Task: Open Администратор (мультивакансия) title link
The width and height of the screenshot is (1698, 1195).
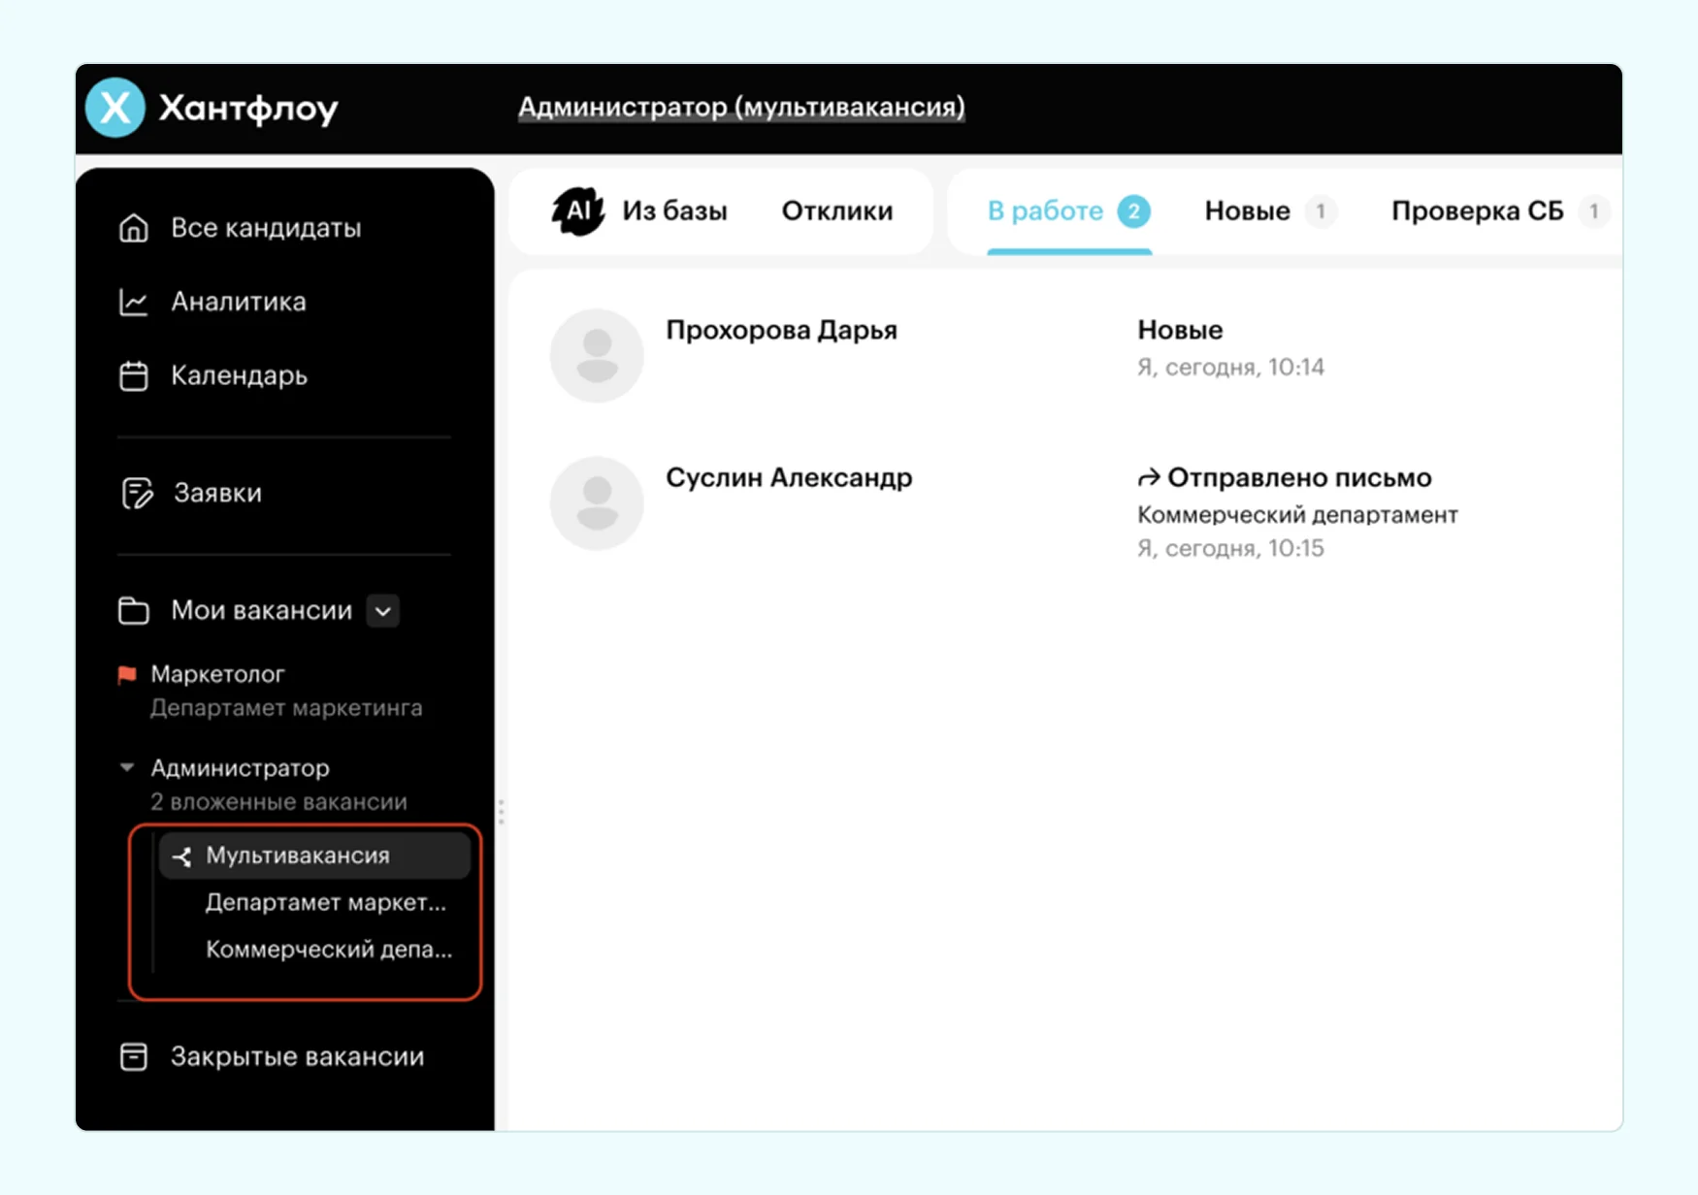Action: pos(741,107)
